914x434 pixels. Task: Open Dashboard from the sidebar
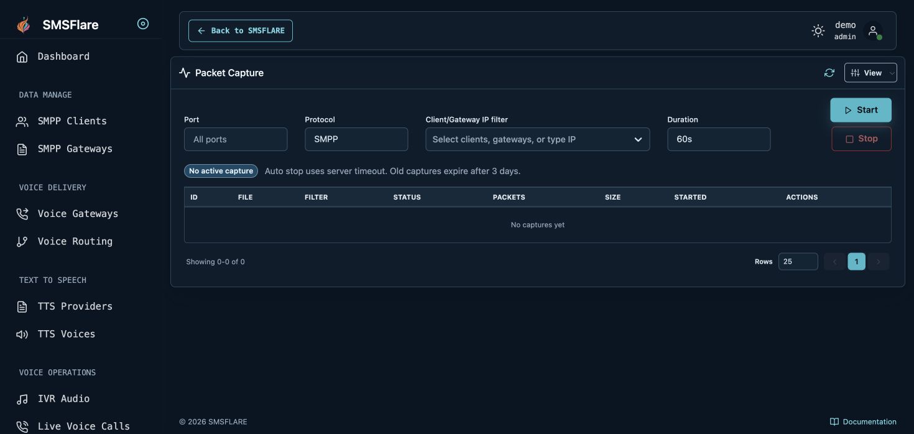(63, 57)
